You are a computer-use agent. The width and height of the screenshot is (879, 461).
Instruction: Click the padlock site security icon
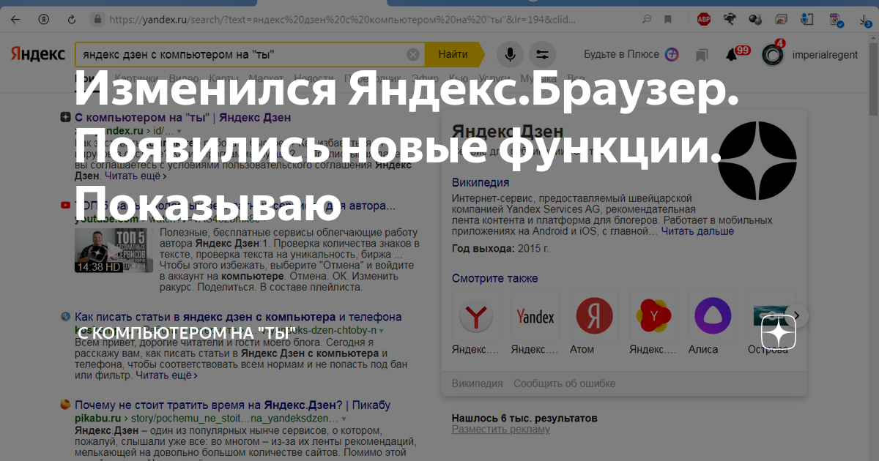[x=97, y=20]
